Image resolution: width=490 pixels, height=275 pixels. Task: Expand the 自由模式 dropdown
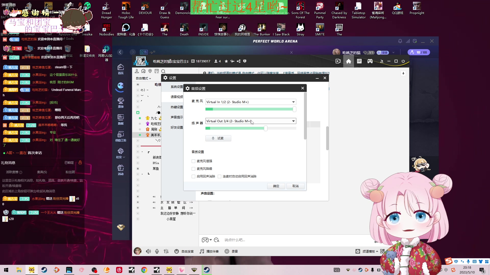[x=143, y=78]
